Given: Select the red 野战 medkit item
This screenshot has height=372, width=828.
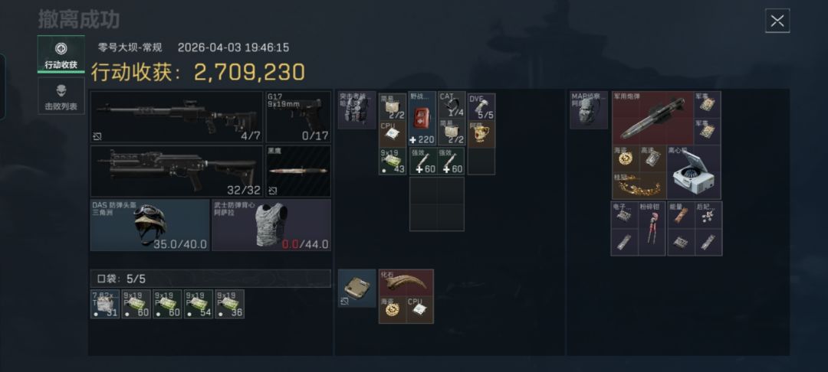Looking at the screenshot, I should click(422, 119).
